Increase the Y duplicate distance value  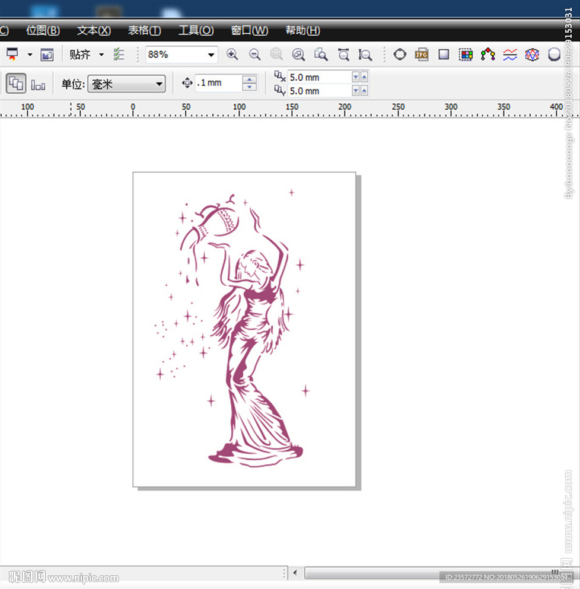[x=364, y=91]
